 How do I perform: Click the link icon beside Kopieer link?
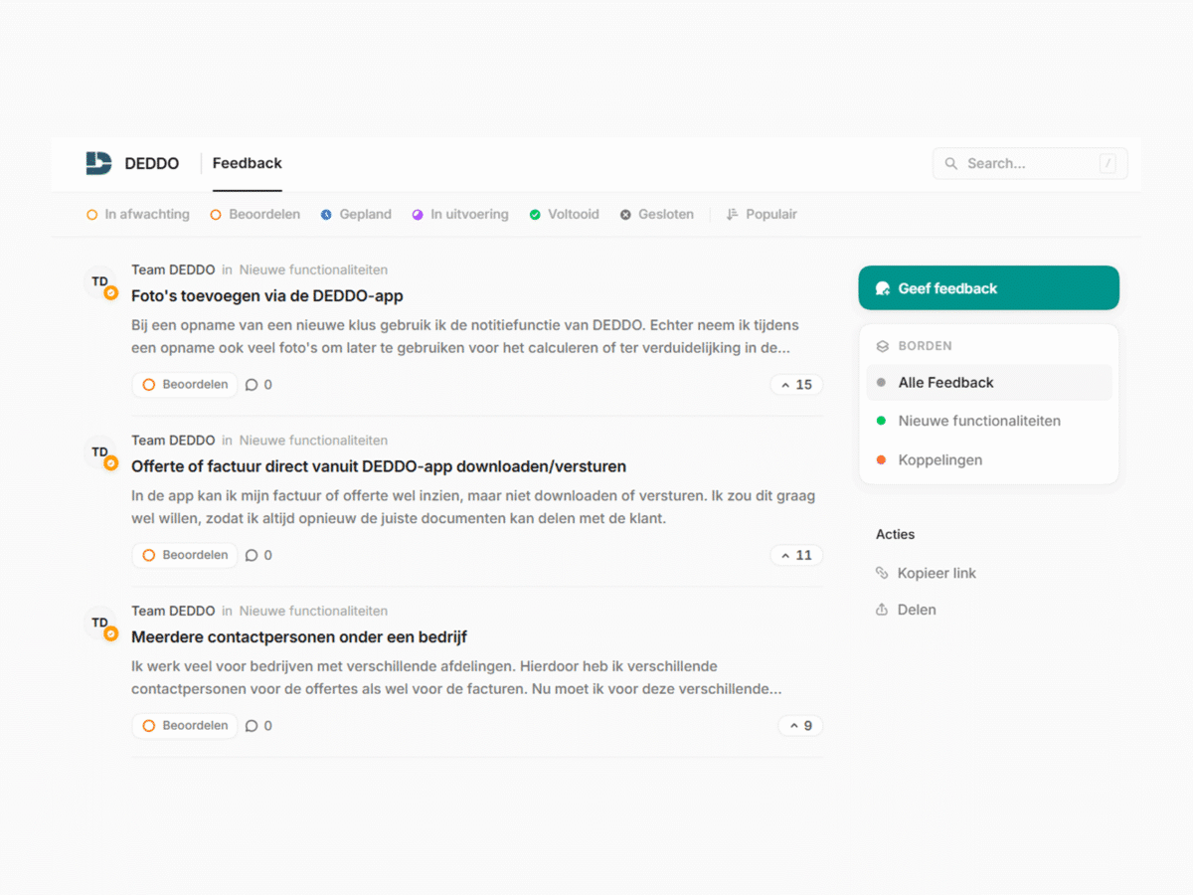882,573
